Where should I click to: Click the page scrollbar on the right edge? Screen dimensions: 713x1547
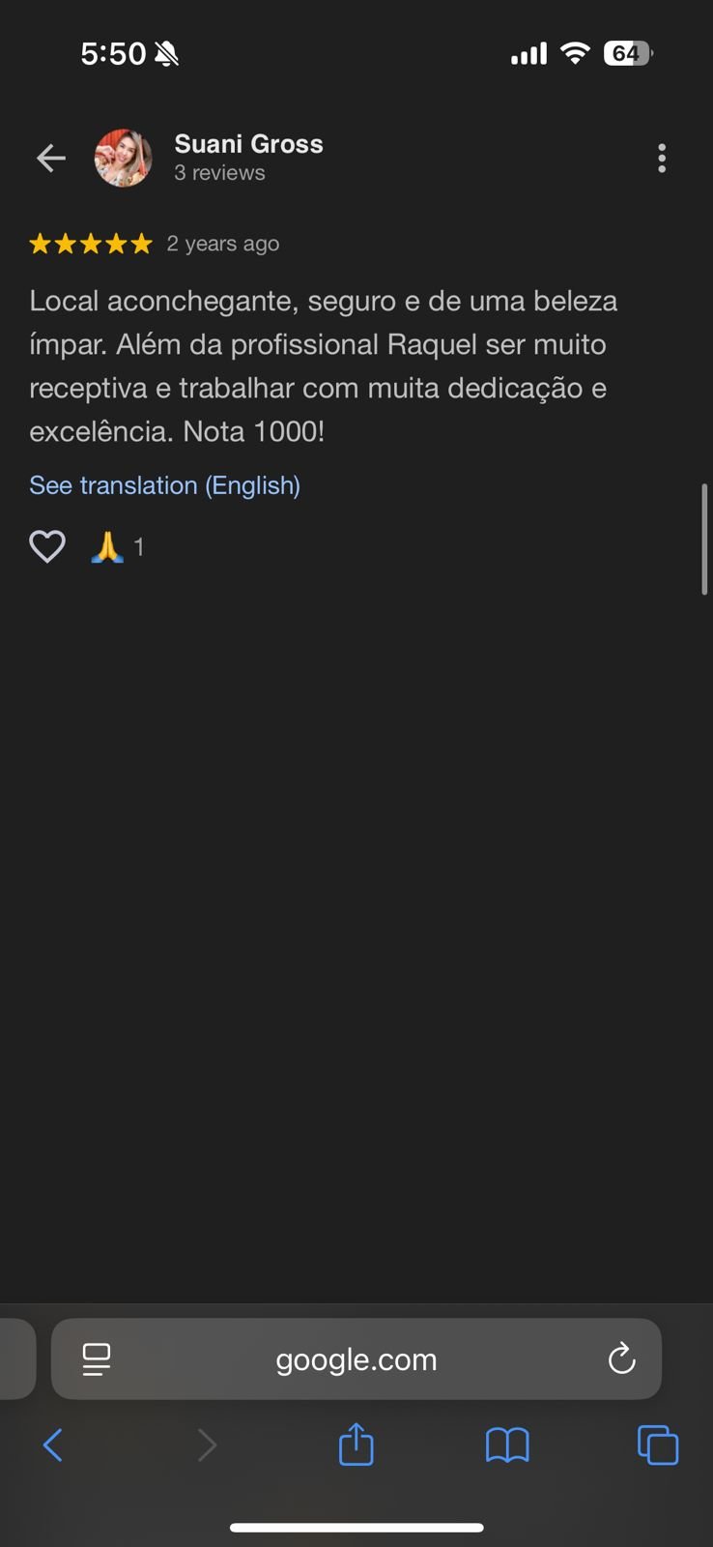(x=704, y=539)
